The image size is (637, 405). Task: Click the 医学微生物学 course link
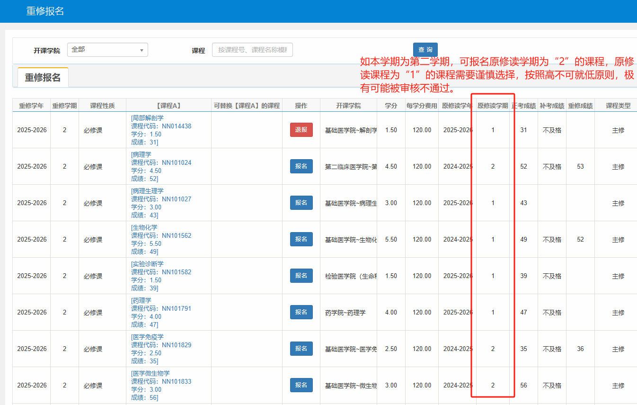[150, 373]
